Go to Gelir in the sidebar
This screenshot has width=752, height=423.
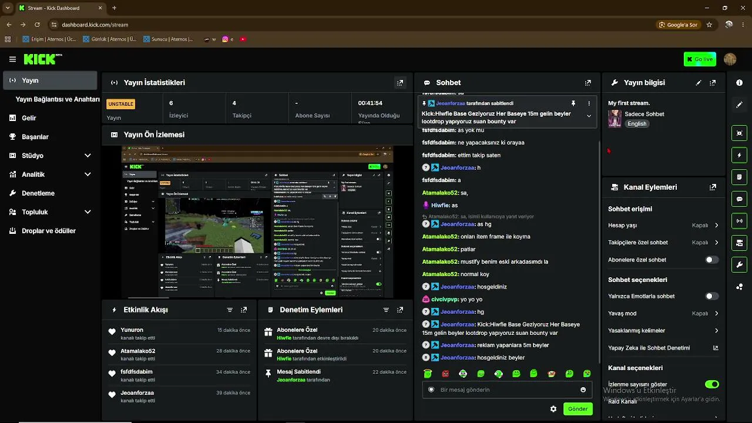(50, 118)
